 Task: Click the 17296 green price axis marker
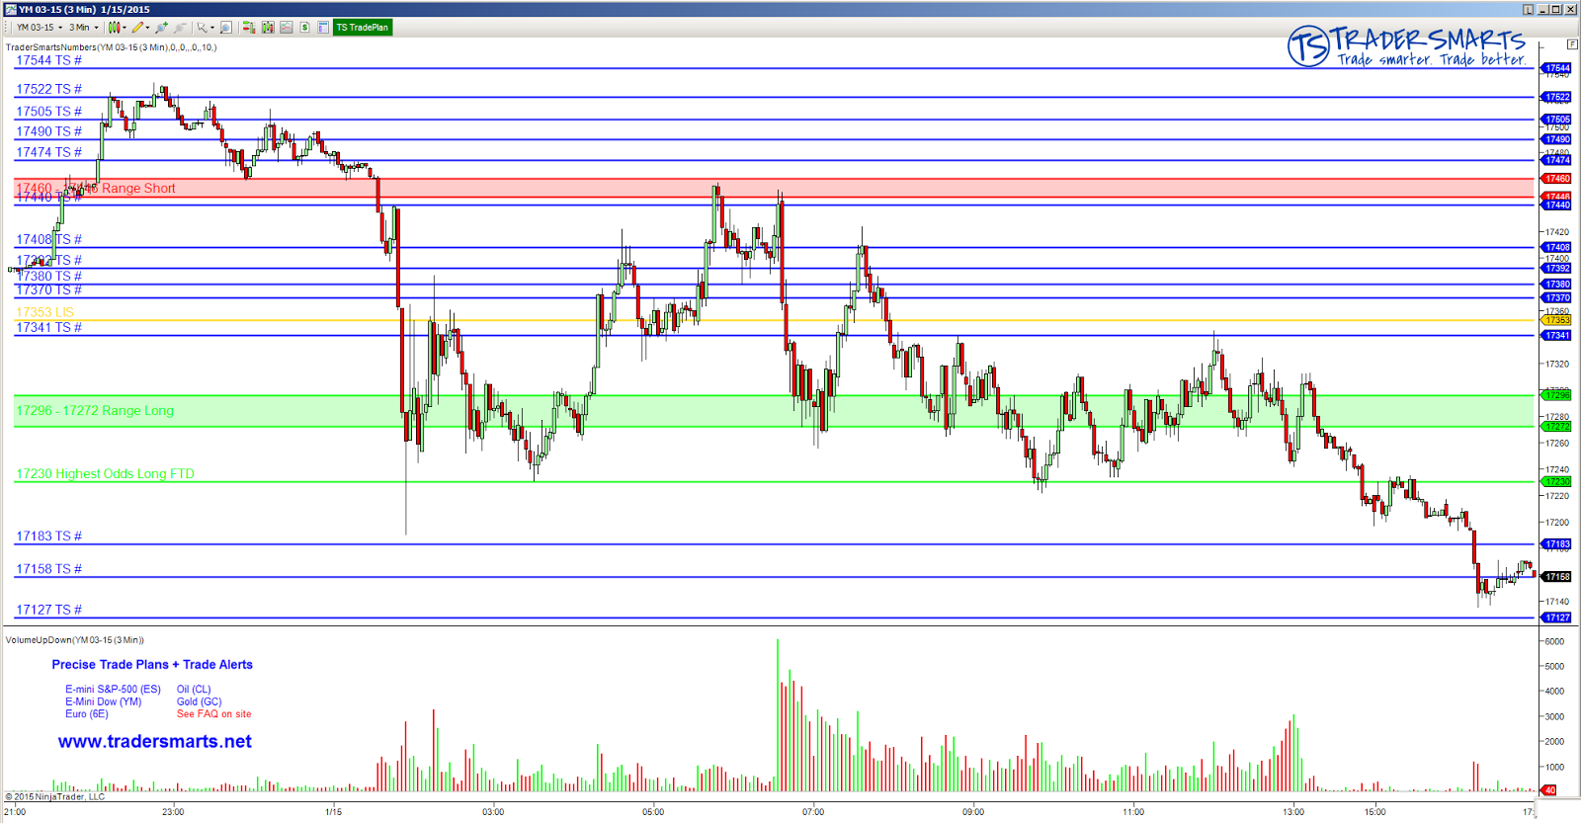point(1557,395)
